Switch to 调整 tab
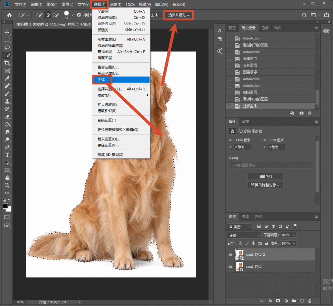 245,122
